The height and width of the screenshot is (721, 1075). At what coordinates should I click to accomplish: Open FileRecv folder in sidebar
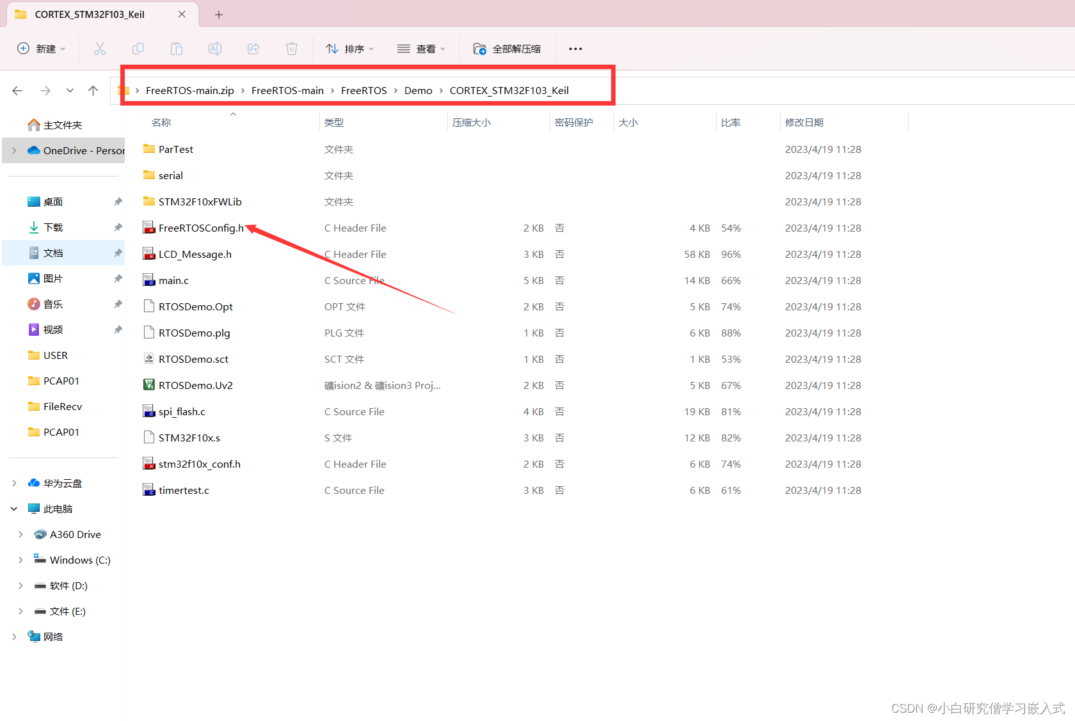pyautogui.click(x=63, y=406)
